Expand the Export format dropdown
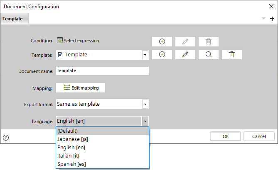 [145, 104]
